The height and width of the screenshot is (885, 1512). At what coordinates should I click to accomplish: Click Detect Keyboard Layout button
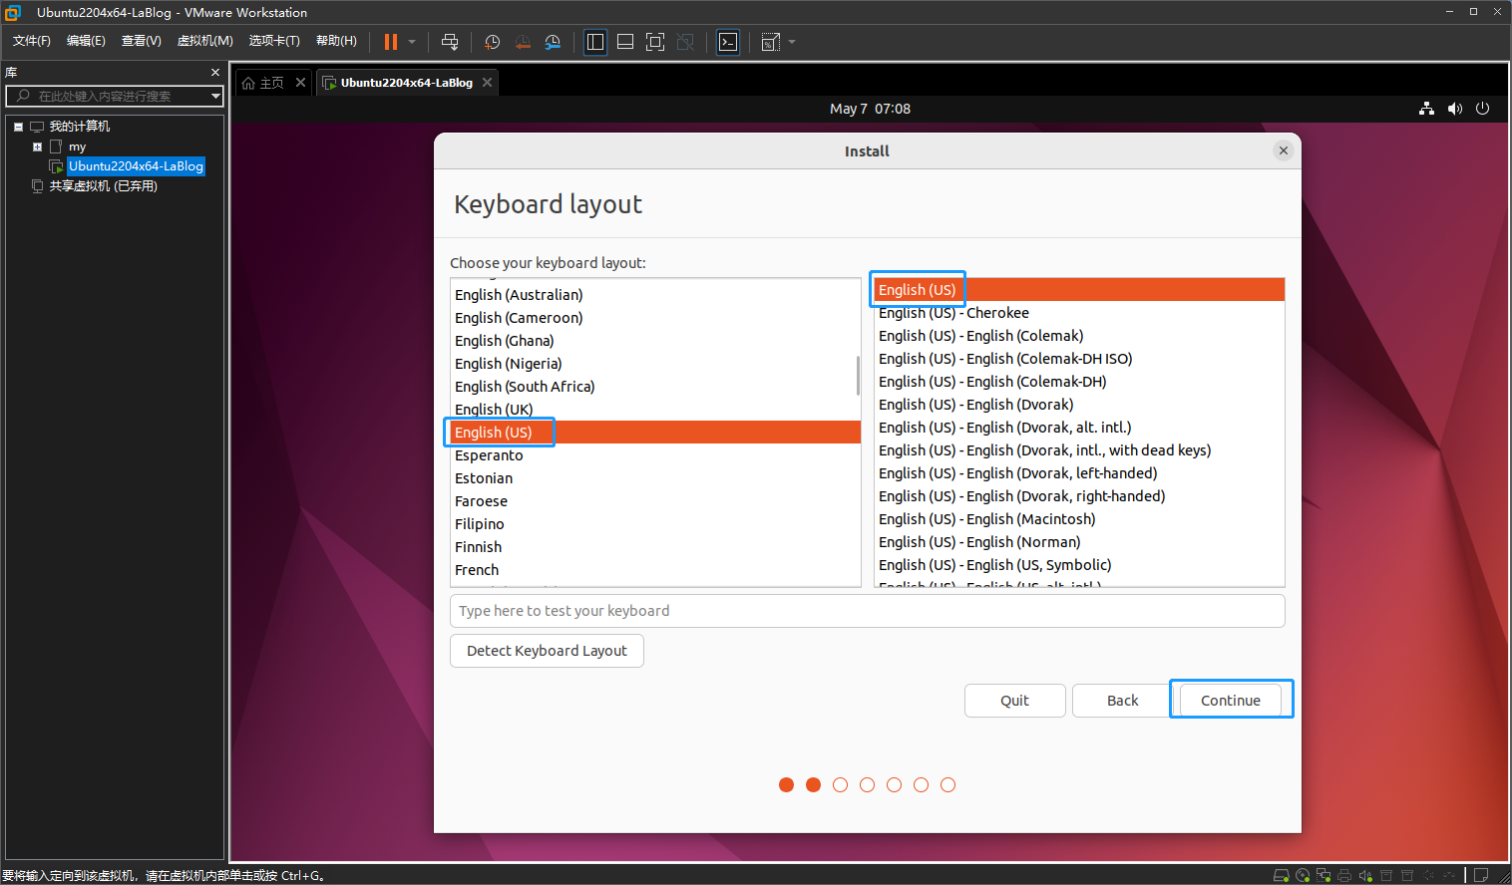[547, 651]
